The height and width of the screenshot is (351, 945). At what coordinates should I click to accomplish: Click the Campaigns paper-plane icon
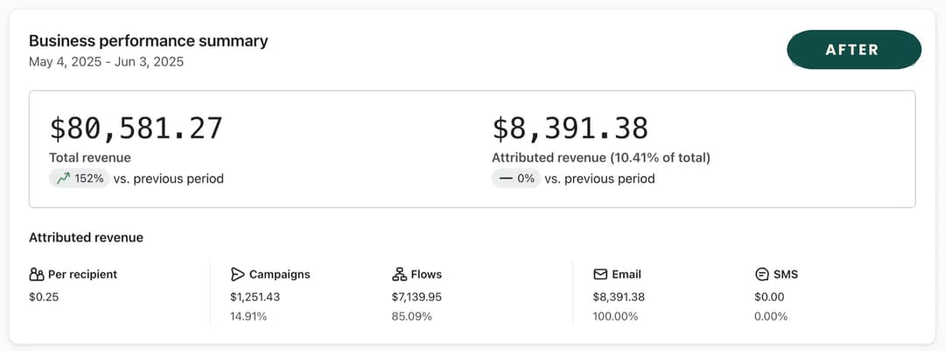click(x=237, y=274)
